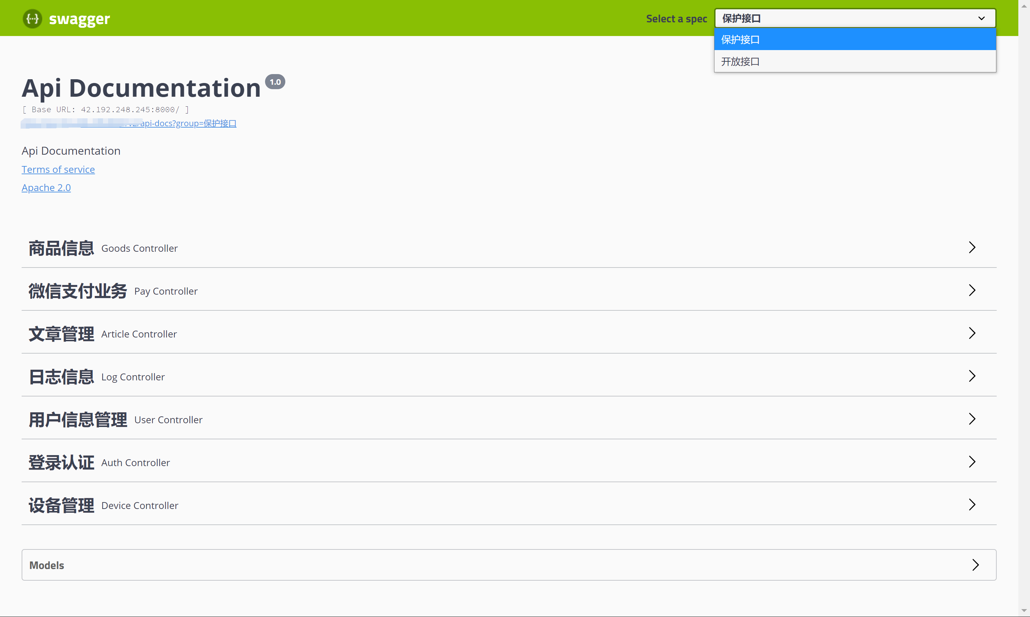Expand Device Controller with its chevron arrow
Screen dimensions: 1030x617
coord(972,504)
